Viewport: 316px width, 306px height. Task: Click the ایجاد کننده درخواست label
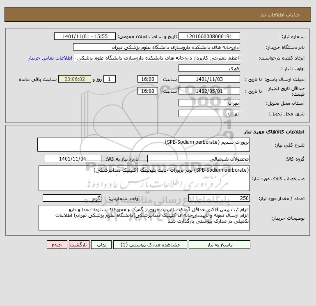[282, 58]
